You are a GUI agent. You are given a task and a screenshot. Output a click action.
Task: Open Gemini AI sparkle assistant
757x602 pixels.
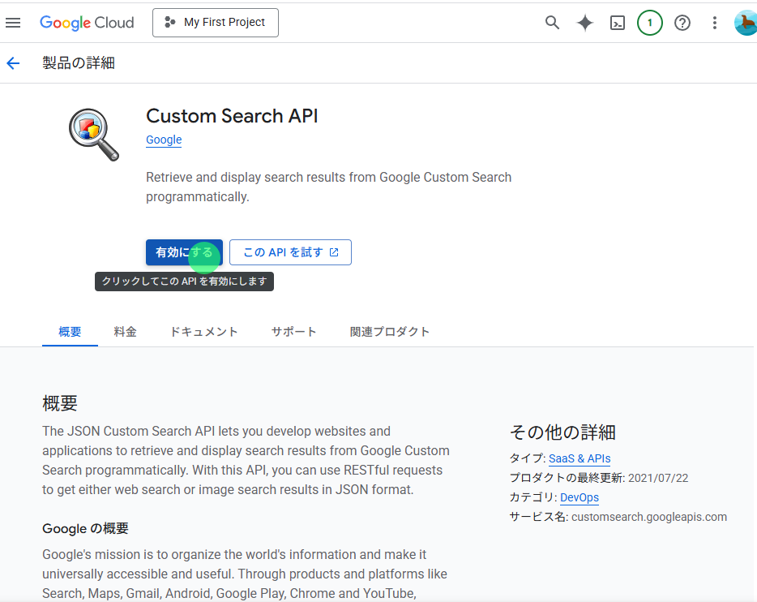(x=585, y=23)
